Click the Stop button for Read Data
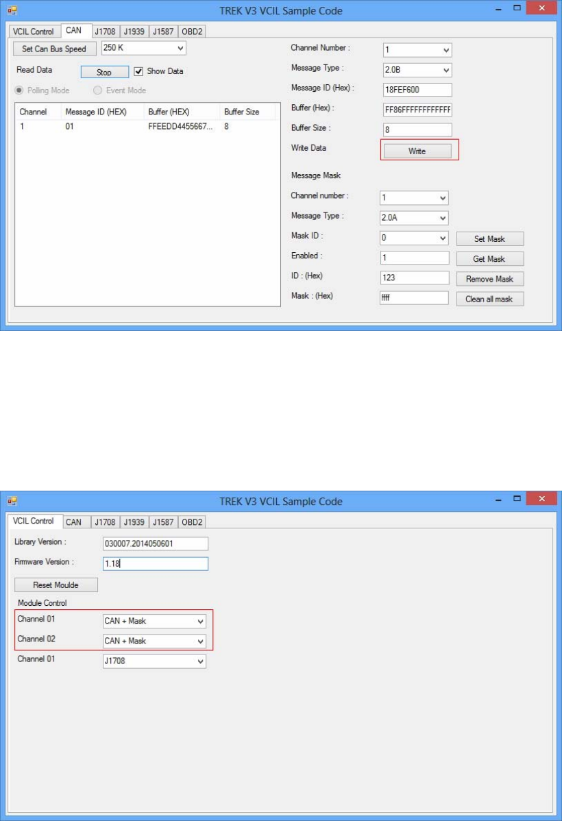The image size is (562, 821). coord(105,72)
